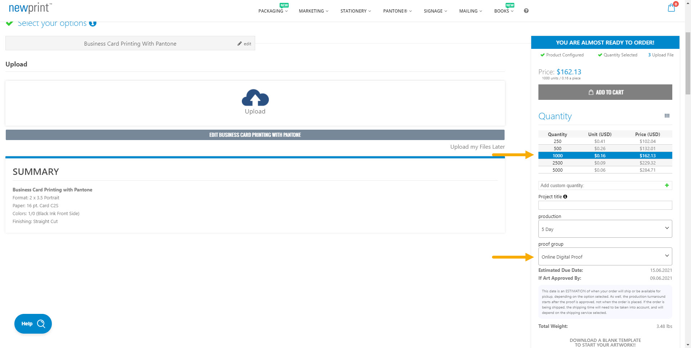Open the Signage menu
The image size is (691, 348).
(435, 11)
